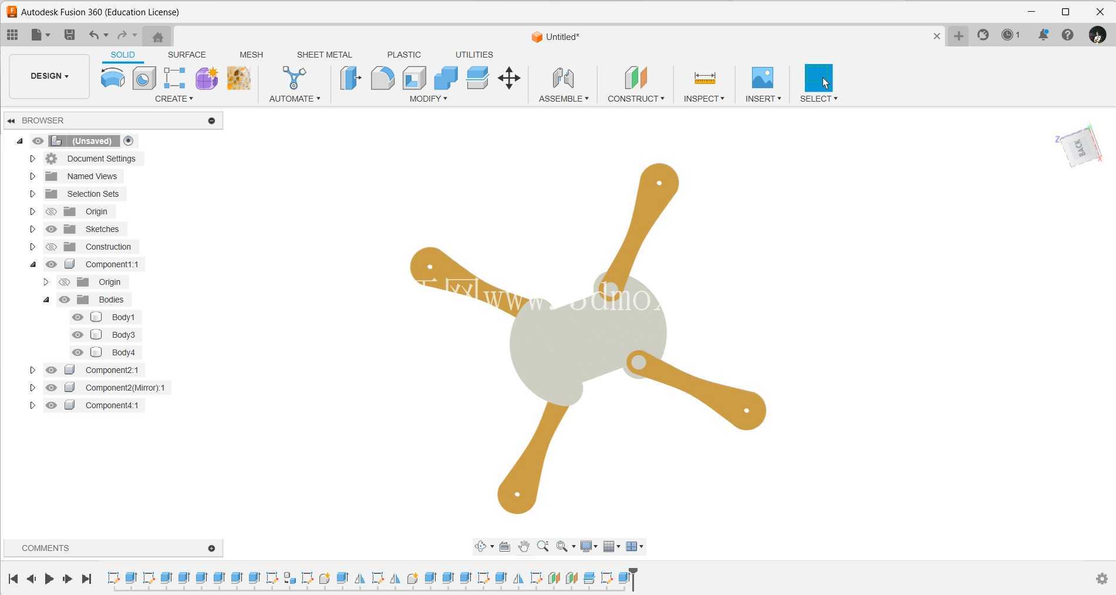Screen dimensions: 1116x595
Task: Activate the root component radio button
Action: click(129, 141)
